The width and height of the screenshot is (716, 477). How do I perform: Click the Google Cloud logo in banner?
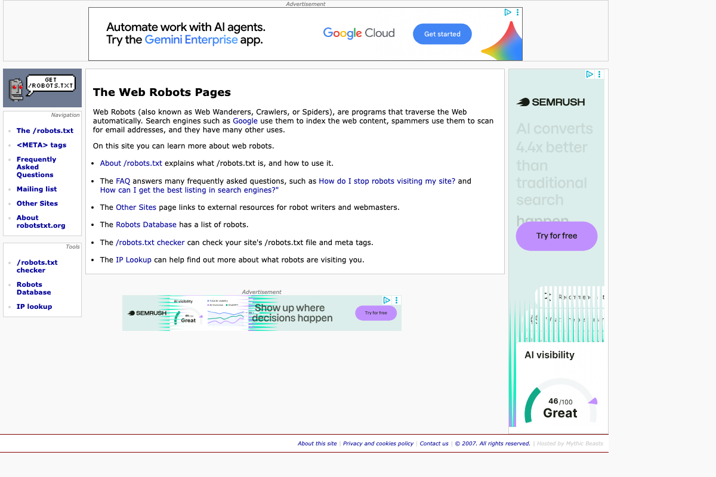359,33
